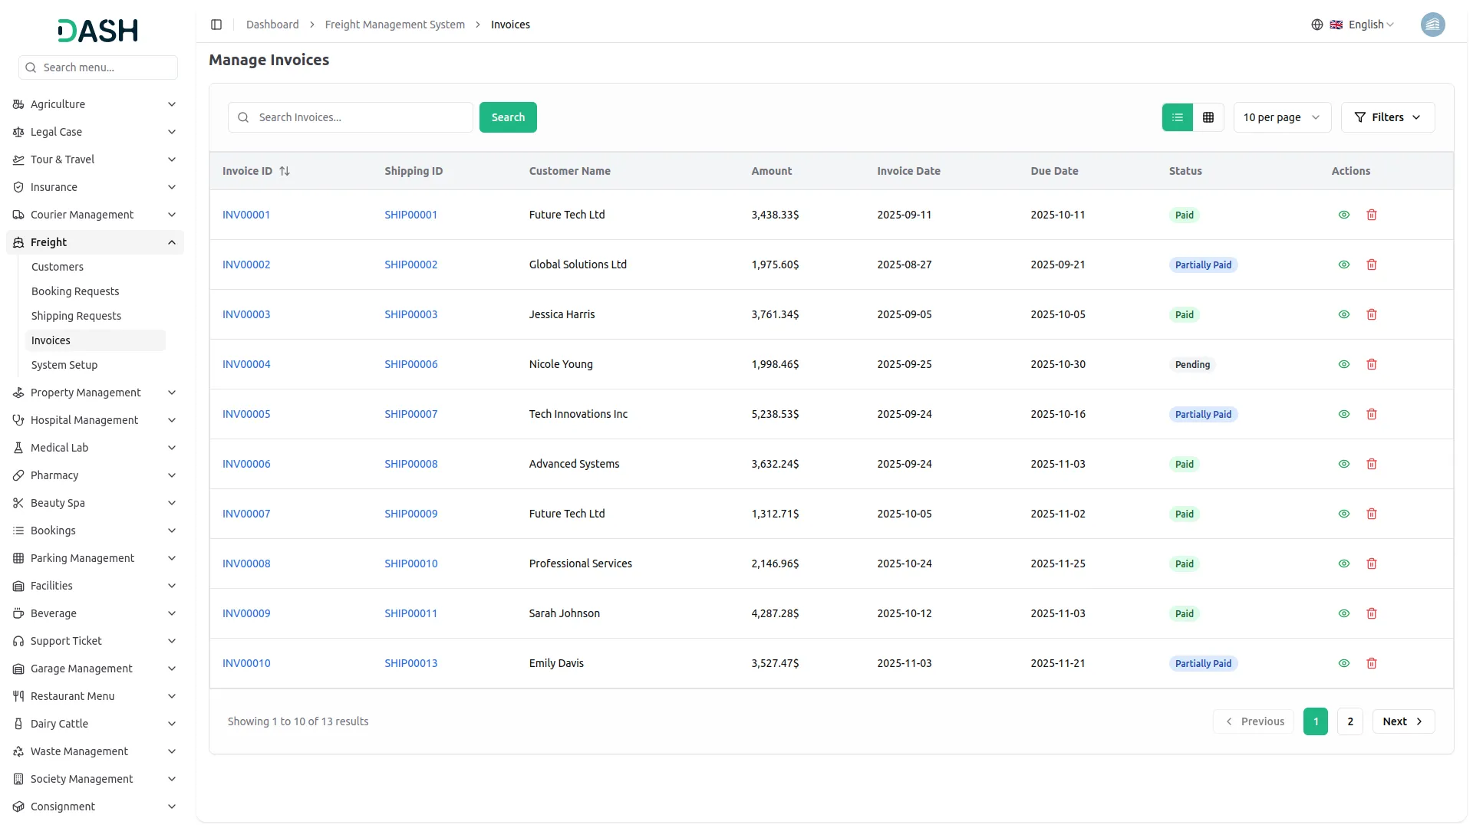Image resolution: width=1473 pixels, height=828 pixels.
Task: Go to page 2 of invoice results
Action: (x=1349, y=721)
